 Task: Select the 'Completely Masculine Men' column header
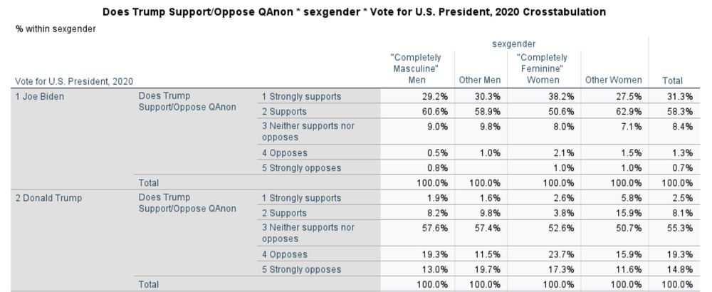click(x=417, y=68)
